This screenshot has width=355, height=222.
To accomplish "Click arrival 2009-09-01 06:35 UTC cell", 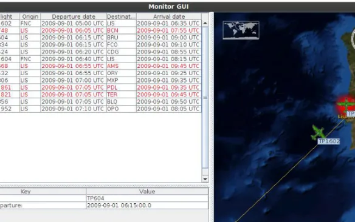I will 169,23.
